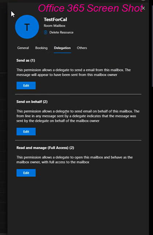Click the Room Mailbox label

(55, 26)
